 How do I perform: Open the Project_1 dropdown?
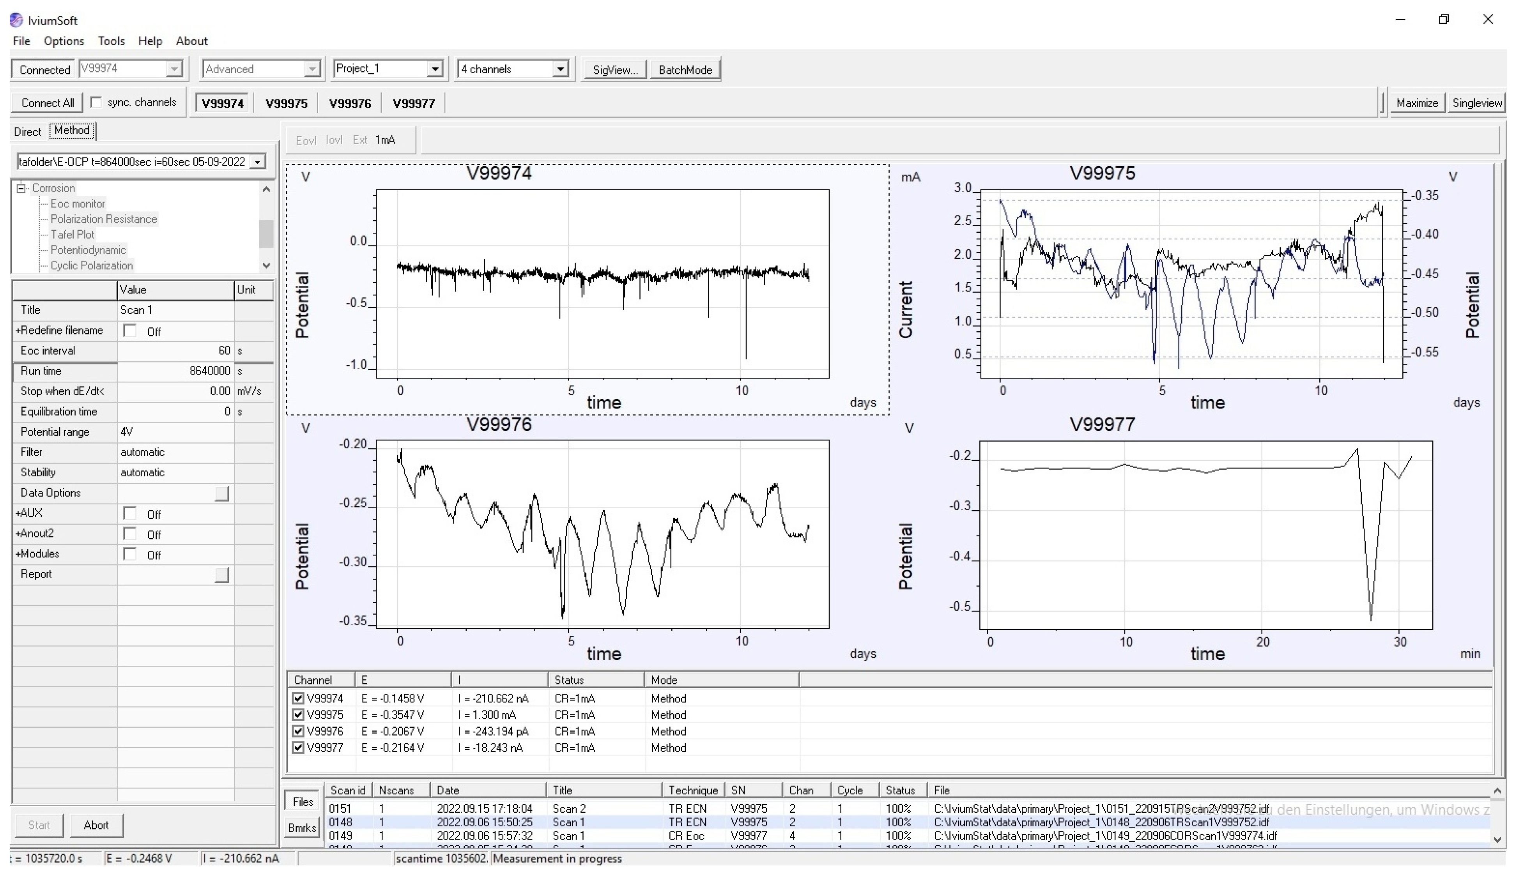click(x=435, y=69)
